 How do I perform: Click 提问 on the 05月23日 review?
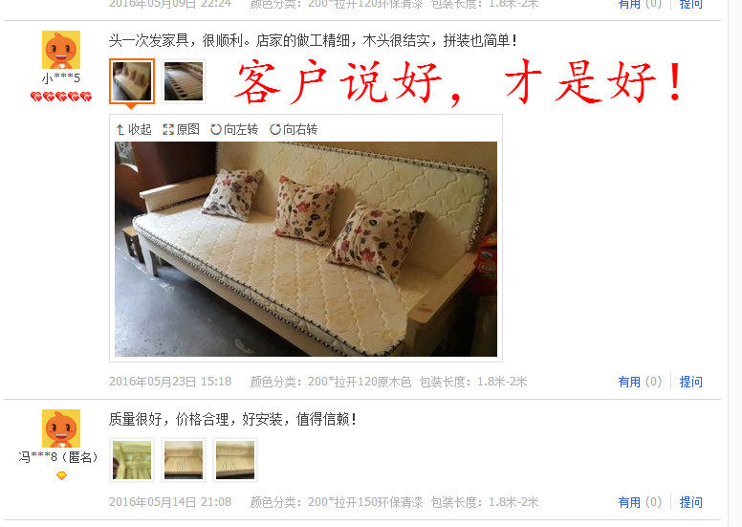pyautogui.click(x=691, y=382)
